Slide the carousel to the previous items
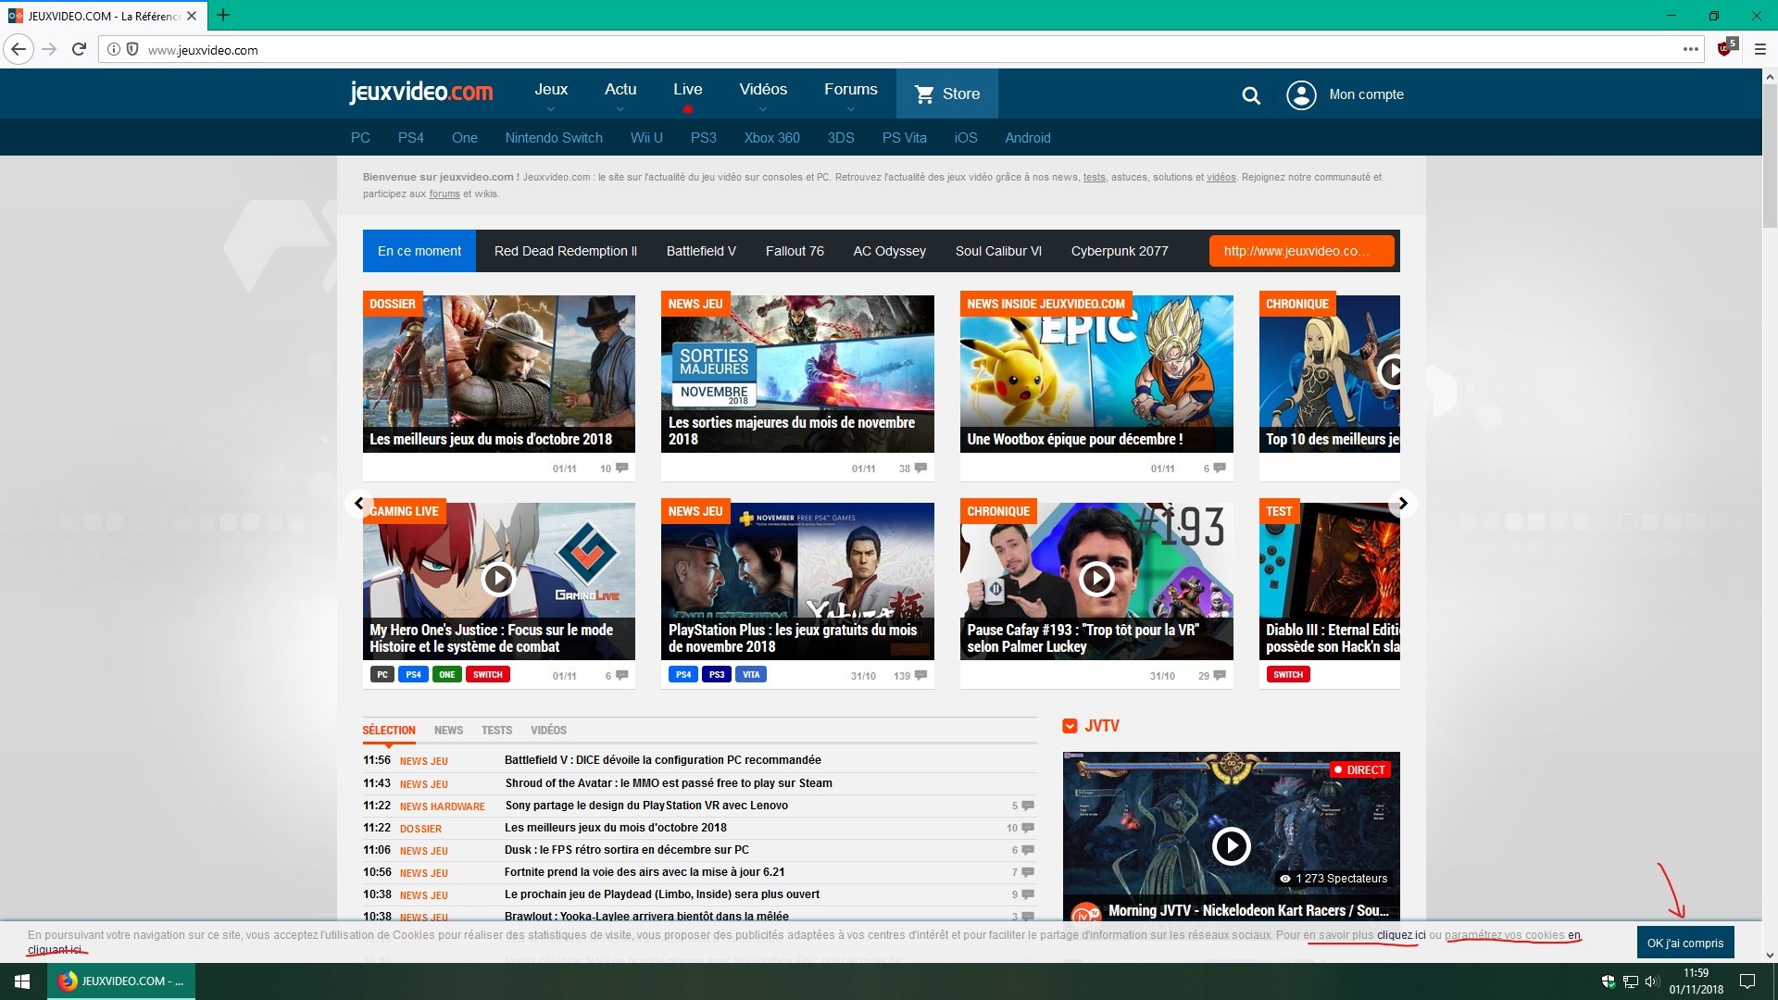 tap(358, 503)
